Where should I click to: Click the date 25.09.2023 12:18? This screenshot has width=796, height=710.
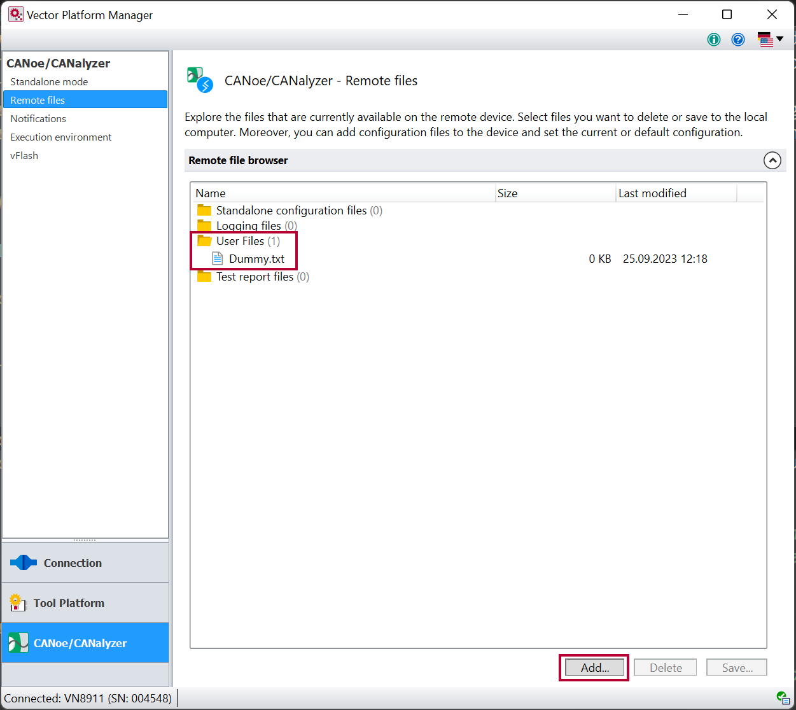[x=665, y=259]
